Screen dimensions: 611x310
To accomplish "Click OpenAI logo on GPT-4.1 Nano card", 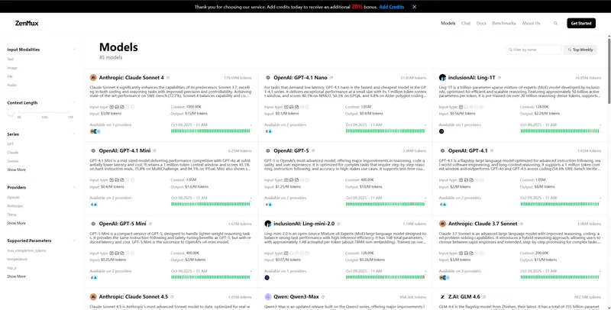I will [267, 77].
